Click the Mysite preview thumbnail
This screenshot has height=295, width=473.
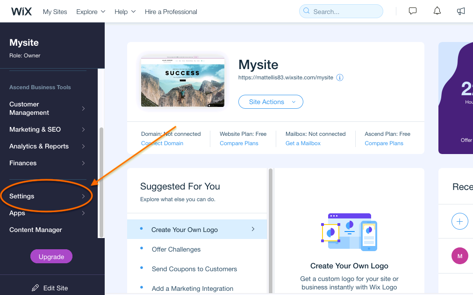(x=182, y=81)
